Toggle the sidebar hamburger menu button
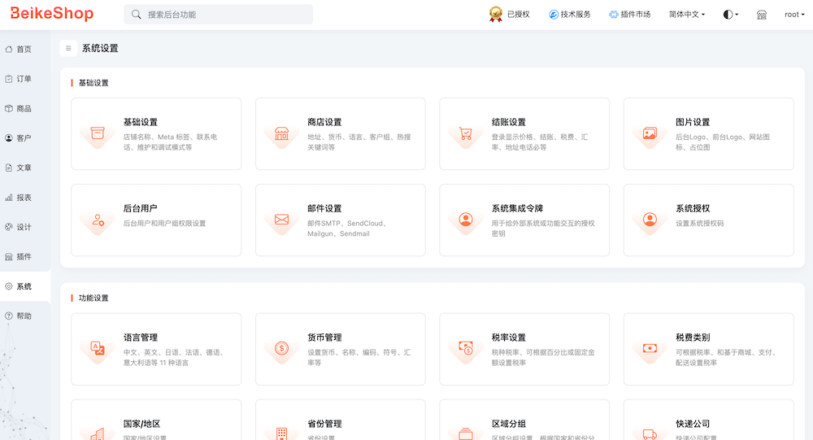Screen dimensions: 813x440 coord(68,48)
